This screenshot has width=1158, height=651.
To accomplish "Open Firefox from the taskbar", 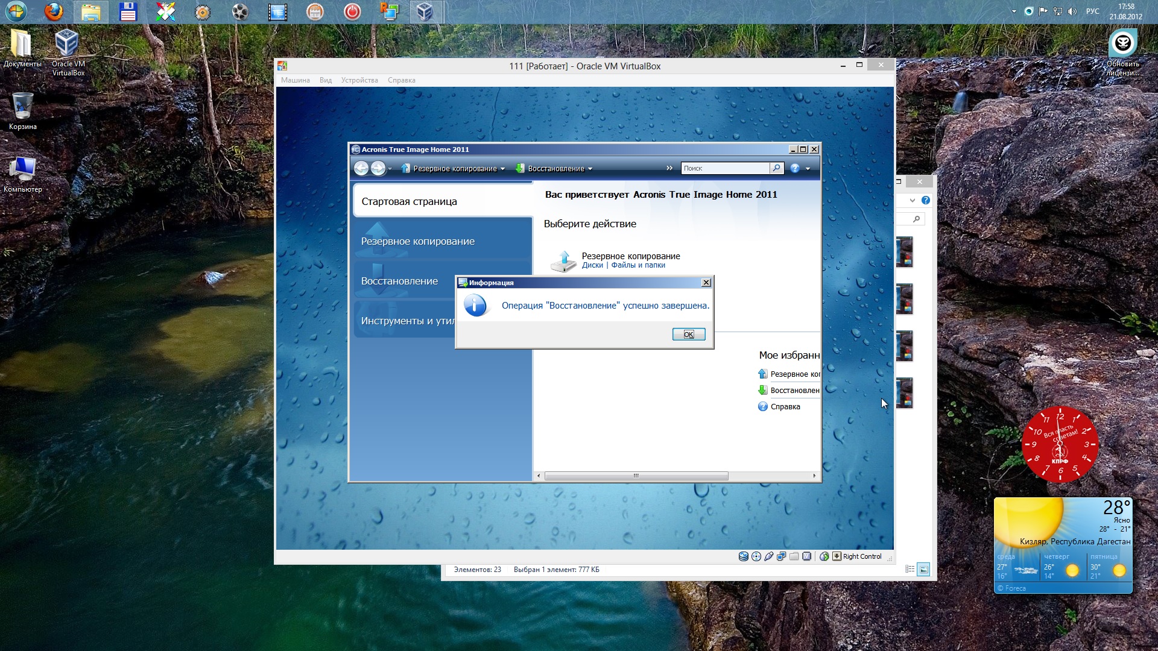I will coord(54,11).
